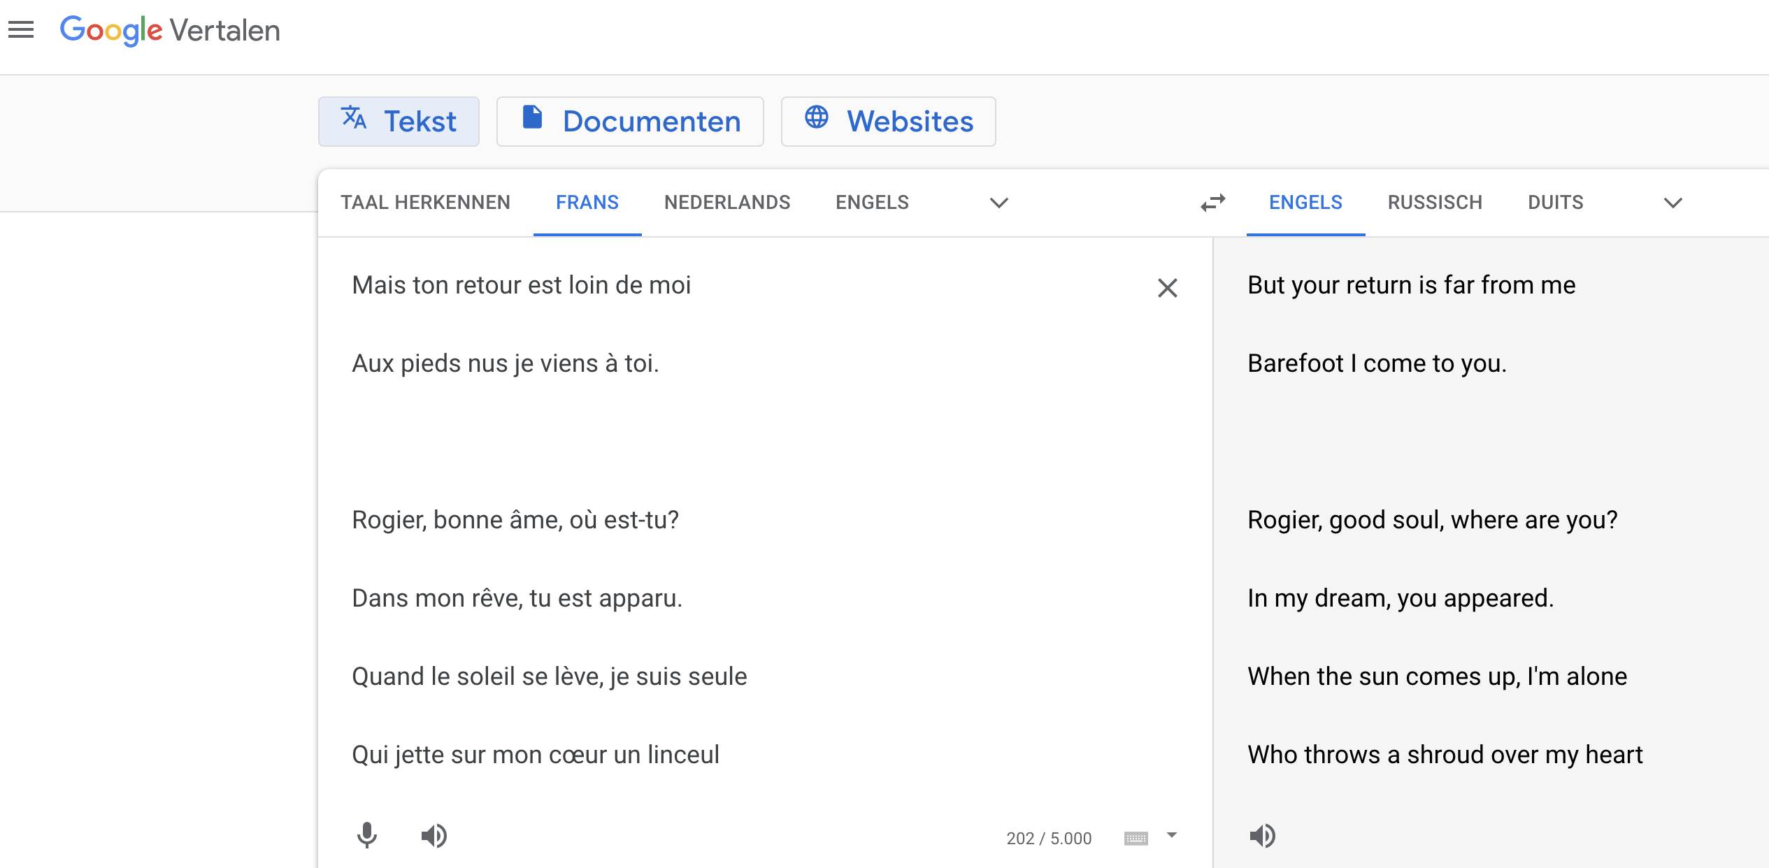The width and height of the screenshot is (1769, 868).
Task: Open the hamburger main menu
Action: click(21, 30)
